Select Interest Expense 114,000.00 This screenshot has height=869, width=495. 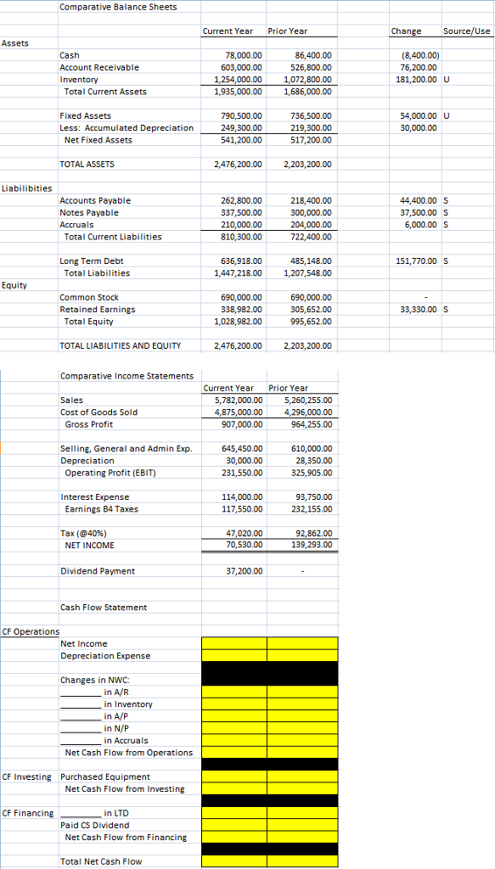click(x=244, y=497)
